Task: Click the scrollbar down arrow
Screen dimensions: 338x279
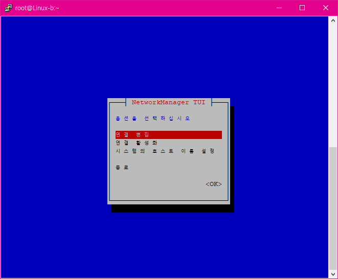Action: [333, 274]
